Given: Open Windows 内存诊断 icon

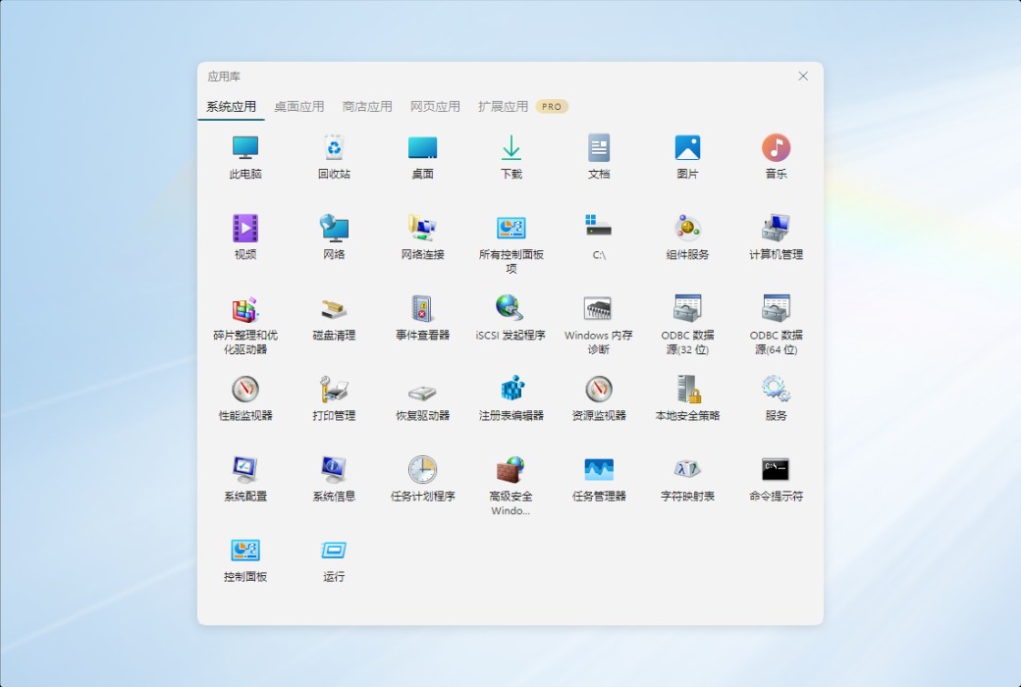Looking at the screenshot, I should click(x=599, y=309).
